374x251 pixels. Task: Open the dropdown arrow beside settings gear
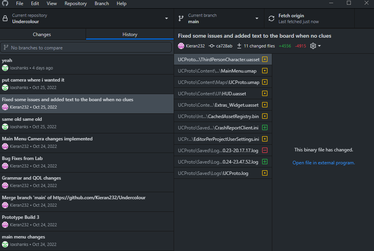(319, 46)
